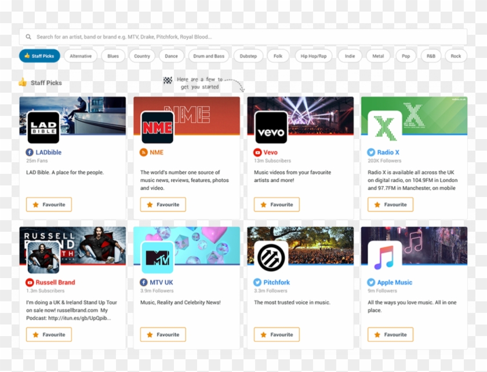Click the Apple Music logo icon
Image resolution: width=487 pixels, height=372 pixels.
tap(384, 257)
